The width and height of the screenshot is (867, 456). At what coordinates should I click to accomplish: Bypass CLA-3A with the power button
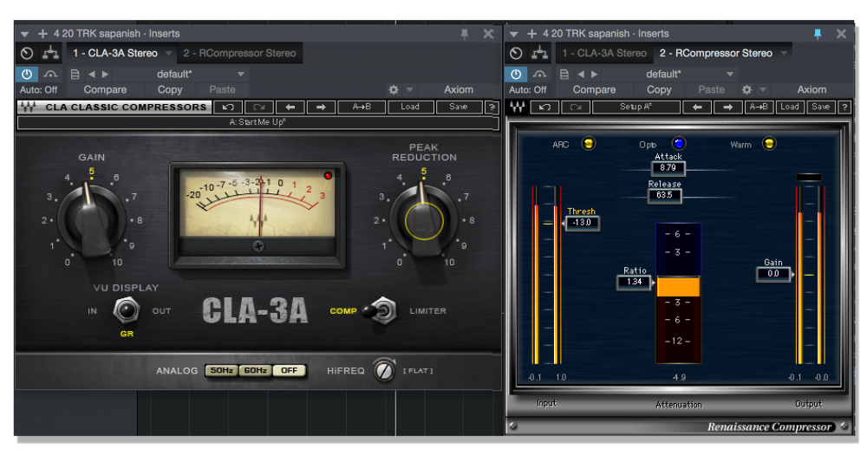(x=26, y=75)
